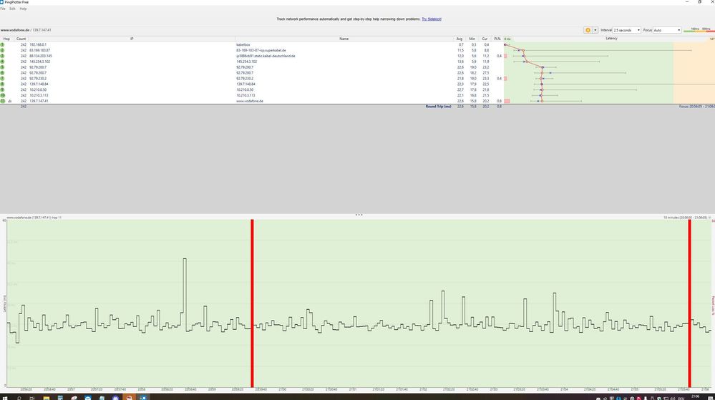Follow the Try Sidekick! link
715x400 pixels.
pyautogui.click(x=432, y=19)
